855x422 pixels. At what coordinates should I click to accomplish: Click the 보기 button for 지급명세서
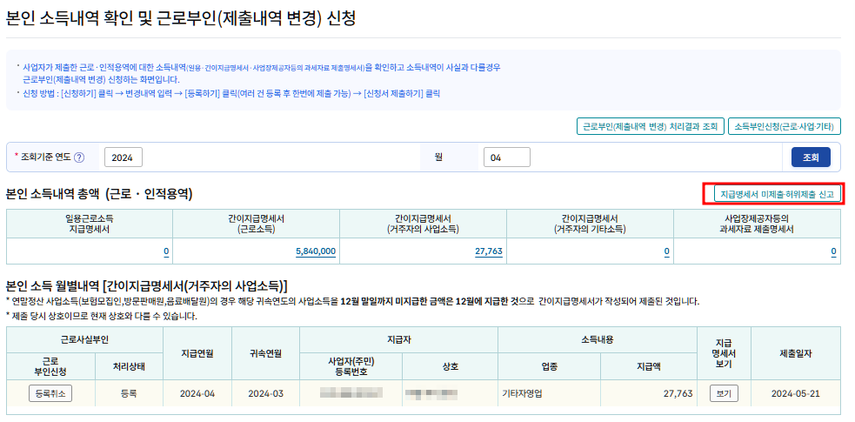click(x=724, y=393)
